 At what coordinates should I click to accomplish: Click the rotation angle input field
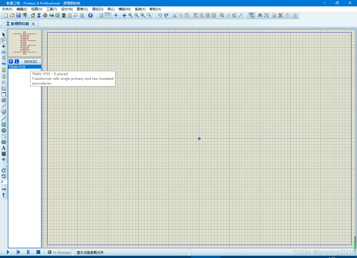coord(4,182)
